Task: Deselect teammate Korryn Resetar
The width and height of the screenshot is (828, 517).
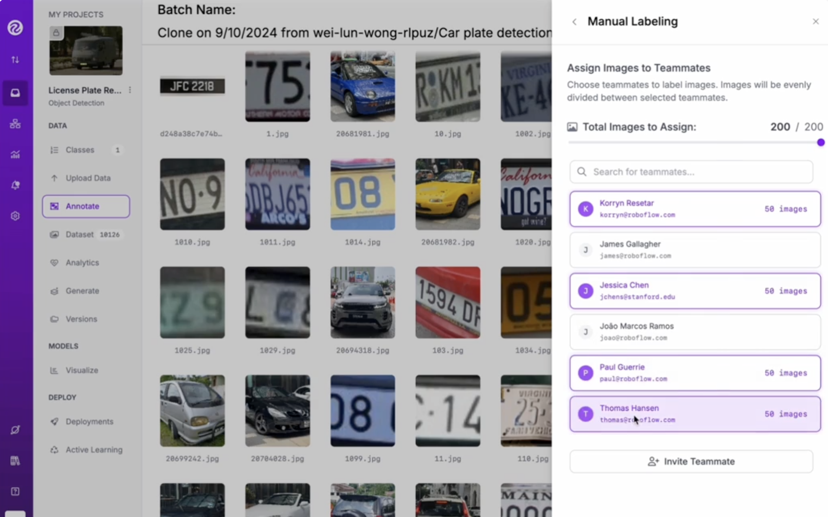Action: point(695,209)
